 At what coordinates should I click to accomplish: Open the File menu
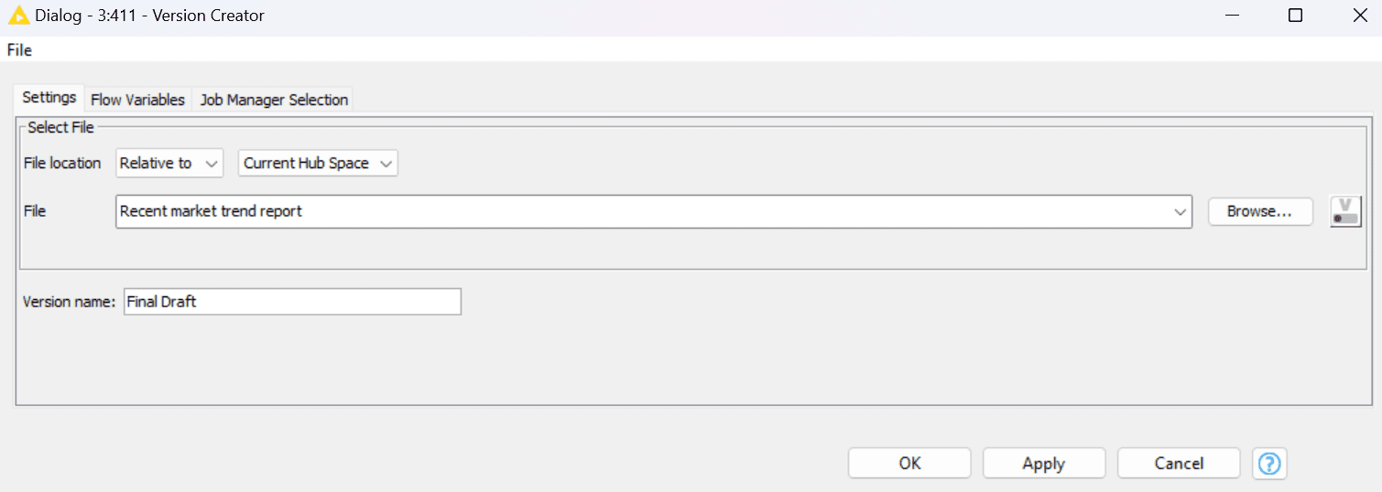(x=19, y=50)
